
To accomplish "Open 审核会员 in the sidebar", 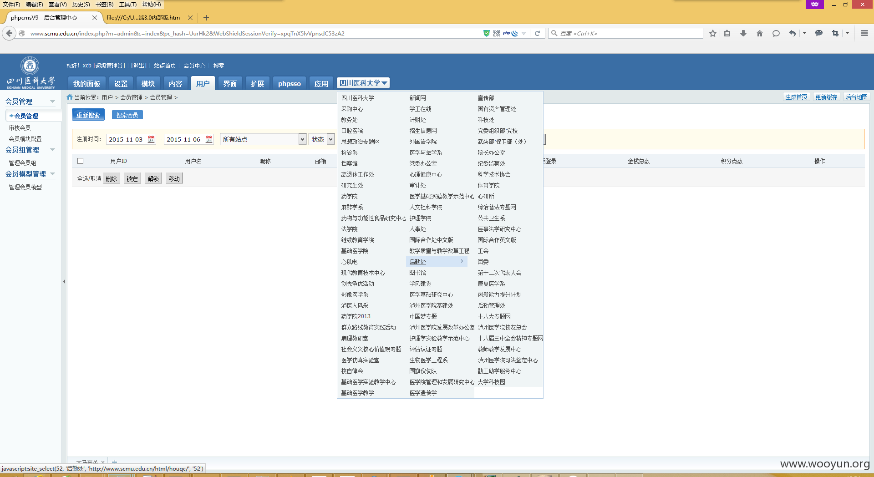I will 20,128.
